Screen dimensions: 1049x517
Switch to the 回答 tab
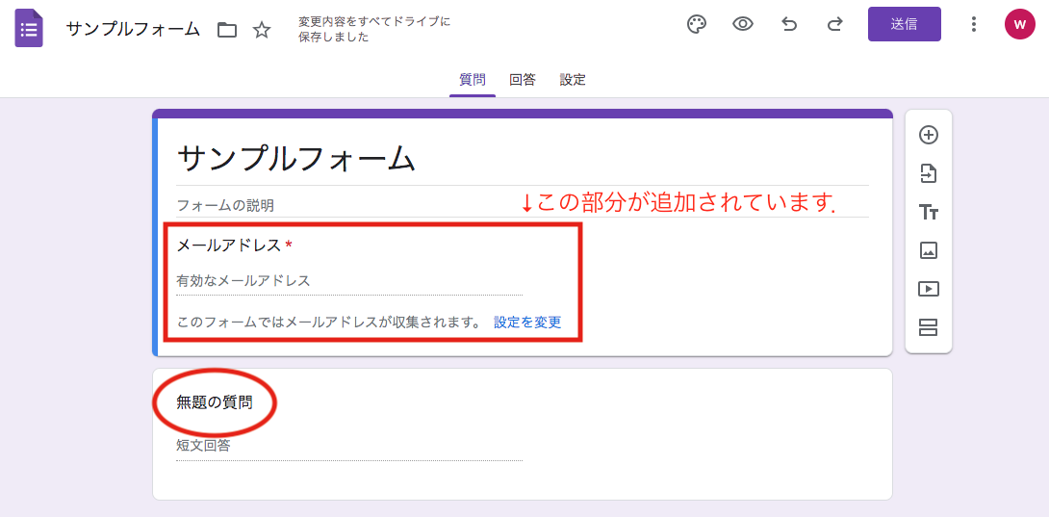[523, 80]
